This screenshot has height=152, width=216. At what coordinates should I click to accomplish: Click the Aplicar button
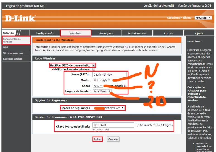point(98,139)
